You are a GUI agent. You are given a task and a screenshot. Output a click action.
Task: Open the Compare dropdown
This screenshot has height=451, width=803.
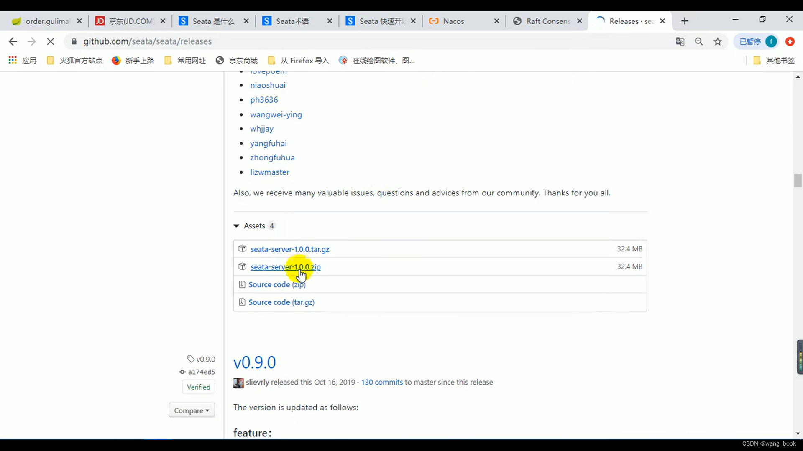coord(192,410)
